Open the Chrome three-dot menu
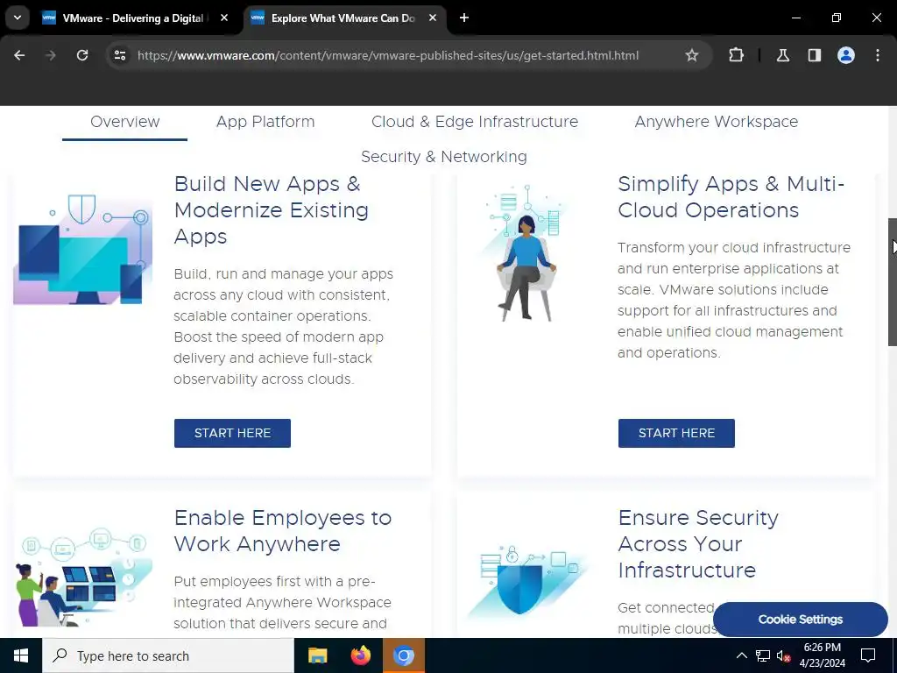897x673 pixels. click(x=878, y=55)
